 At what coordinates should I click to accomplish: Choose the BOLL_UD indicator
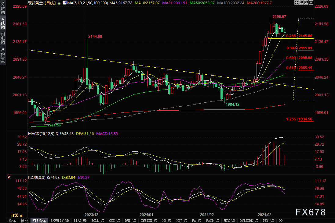tap(98, 221)
